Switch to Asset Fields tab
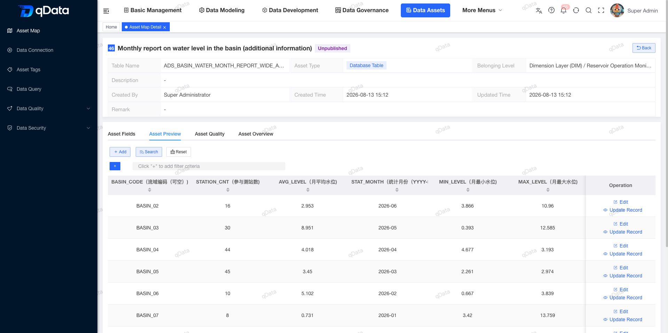Viewport: 668px width, 333px height. (121, 134)
